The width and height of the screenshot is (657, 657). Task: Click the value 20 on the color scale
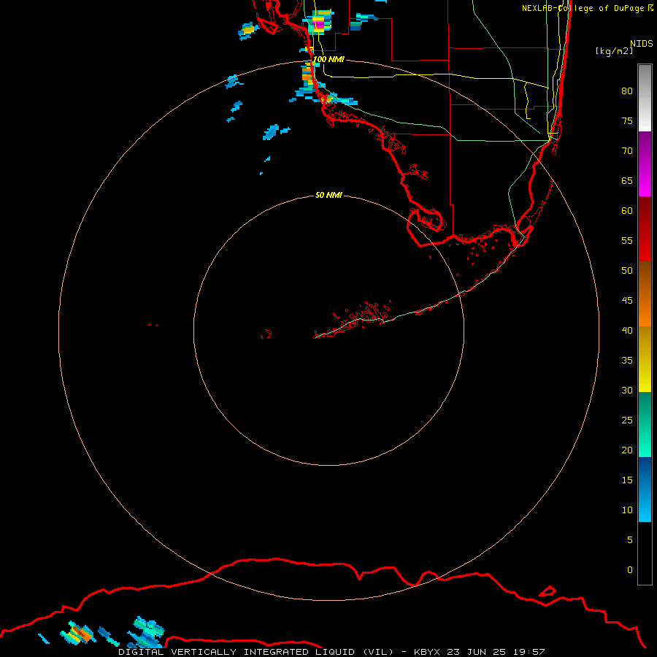coord(627,450)
